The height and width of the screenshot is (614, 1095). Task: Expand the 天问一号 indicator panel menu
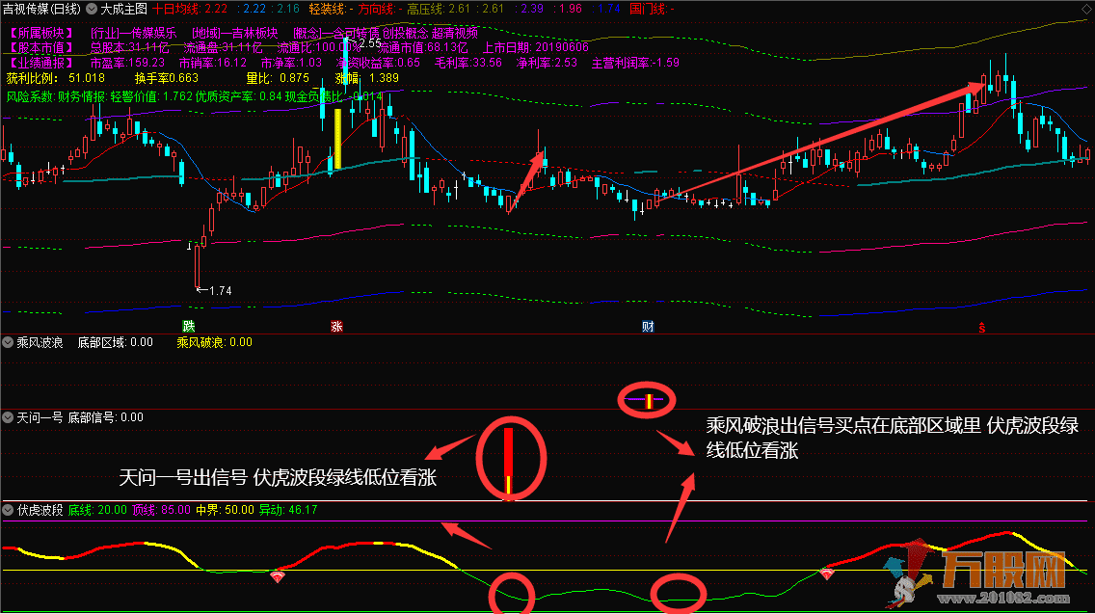tap(8, 417)
